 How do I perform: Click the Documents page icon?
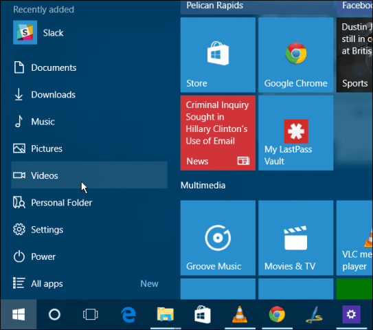[x=19, y=67]
